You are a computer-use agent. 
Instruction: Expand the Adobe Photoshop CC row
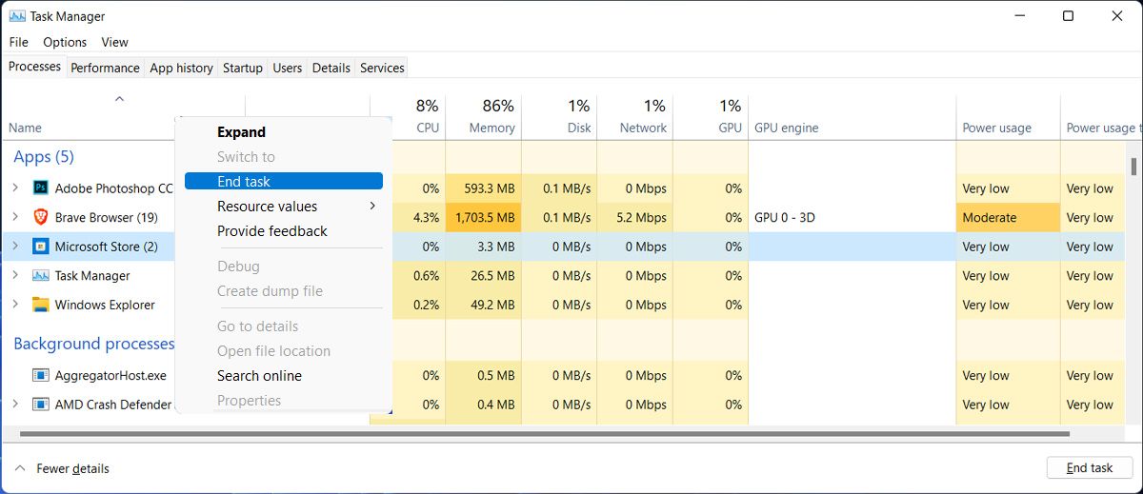15,188
